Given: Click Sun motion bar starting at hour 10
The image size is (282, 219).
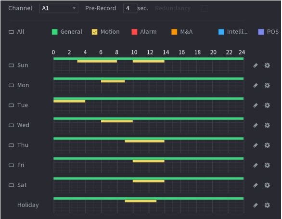Looking at the screenshot, I should 149,61.
